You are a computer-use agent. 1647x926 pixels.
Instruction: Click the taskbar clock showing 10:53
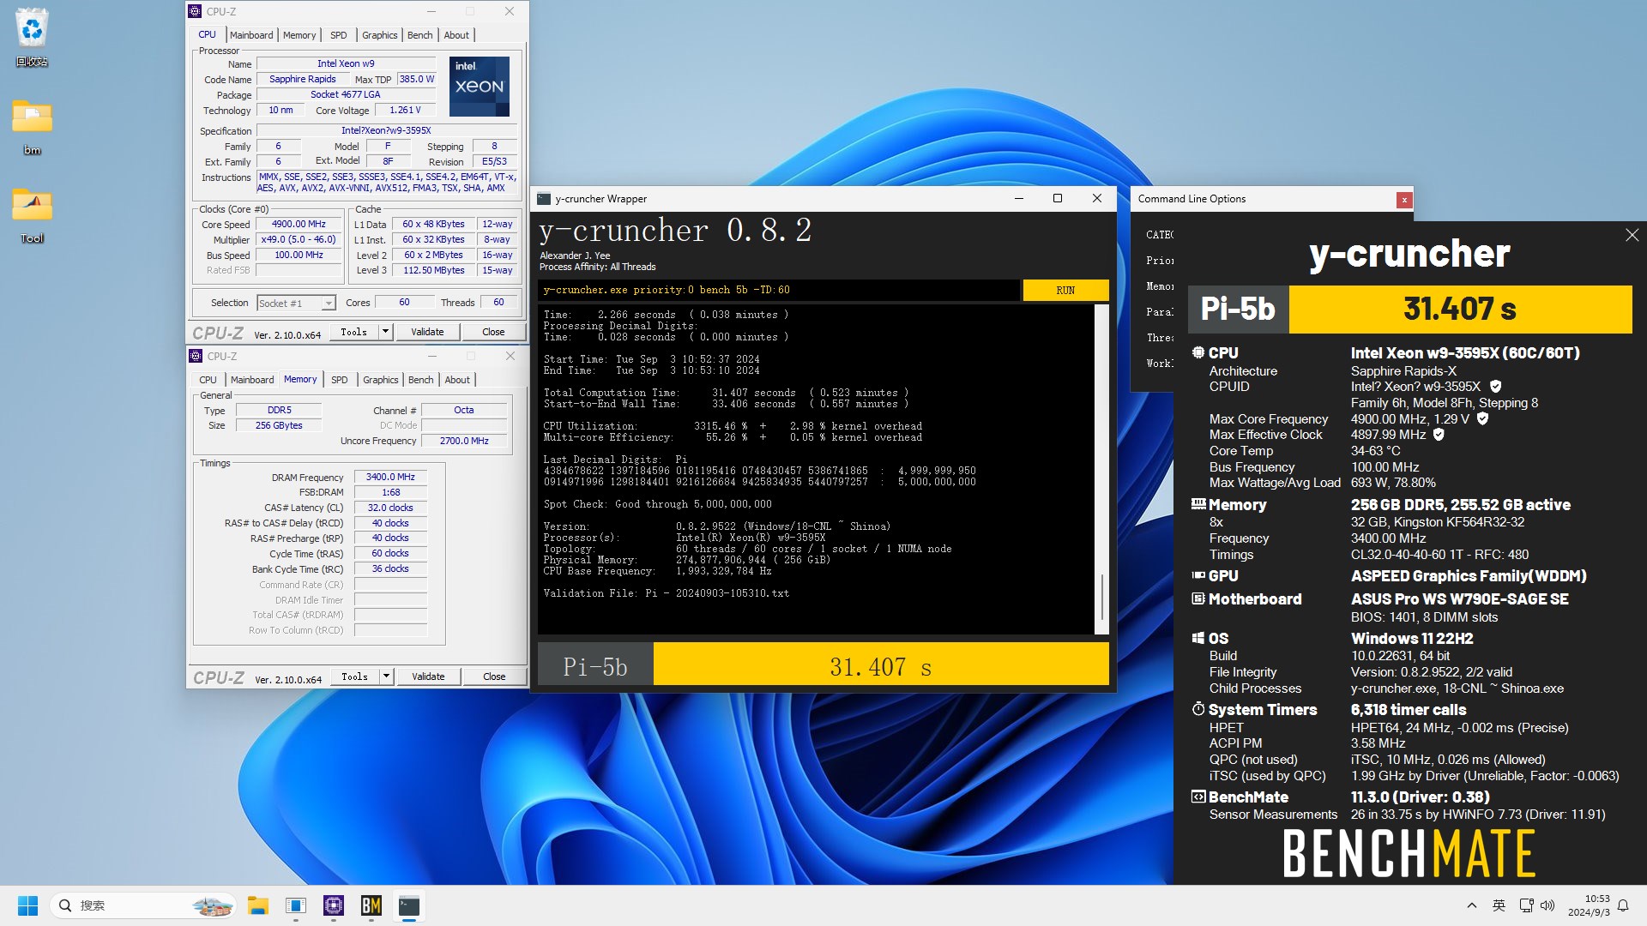click(x=1590, y=905)
